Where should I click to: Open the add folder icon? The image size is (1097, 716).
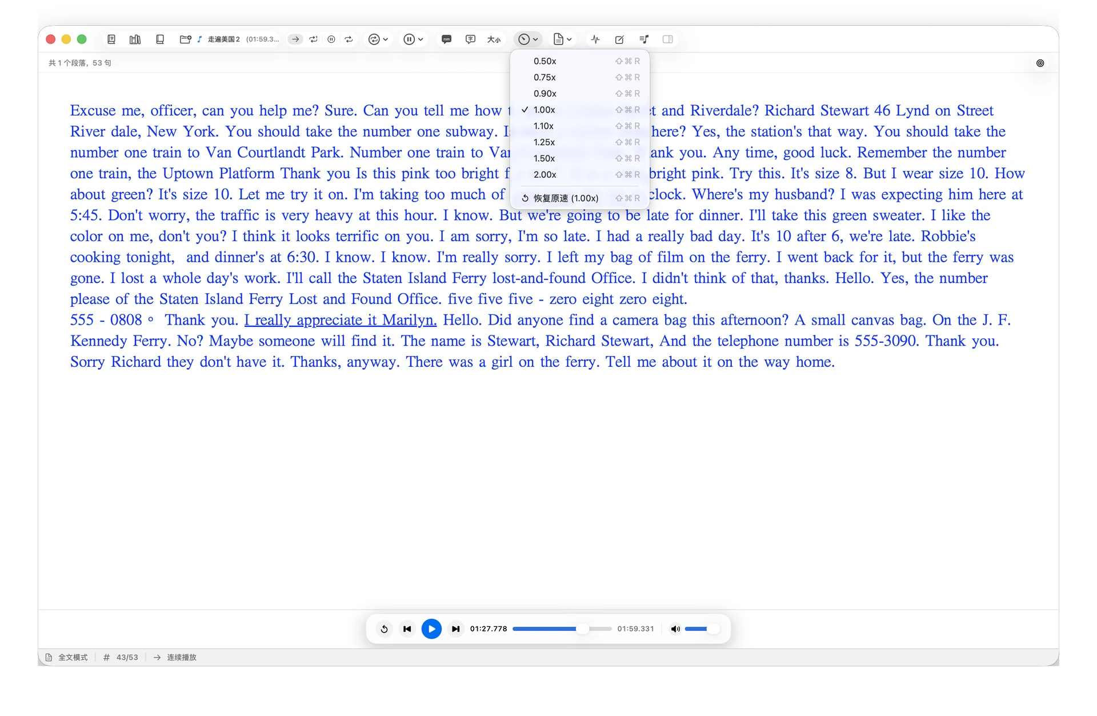pyautogui.click(x=185, y=39)
